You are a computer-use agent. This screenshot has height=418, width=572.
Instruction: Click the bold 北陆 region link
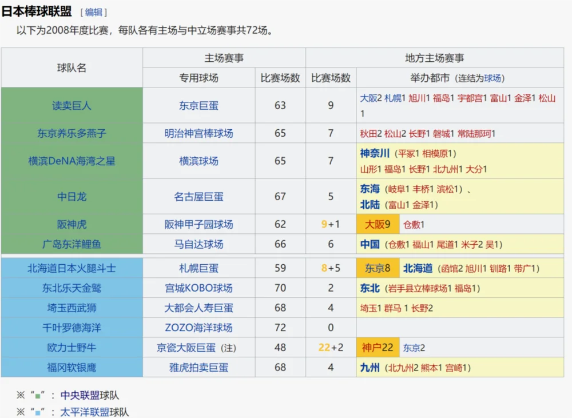(370, 205)
